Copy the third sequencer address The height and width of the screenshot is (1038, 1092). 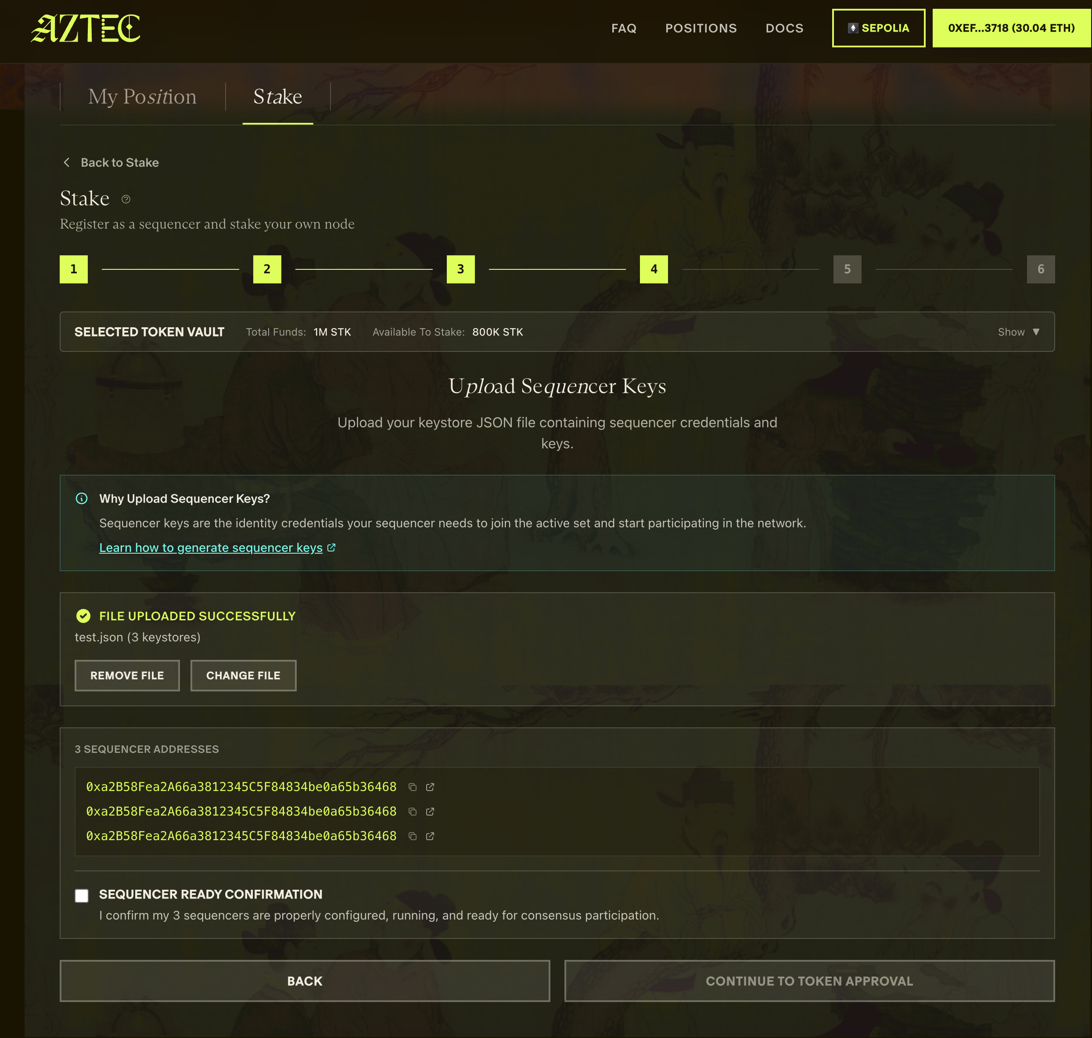412,836
